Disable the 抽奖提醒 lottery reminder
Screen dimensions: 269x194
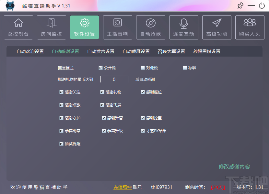point(62,144)
